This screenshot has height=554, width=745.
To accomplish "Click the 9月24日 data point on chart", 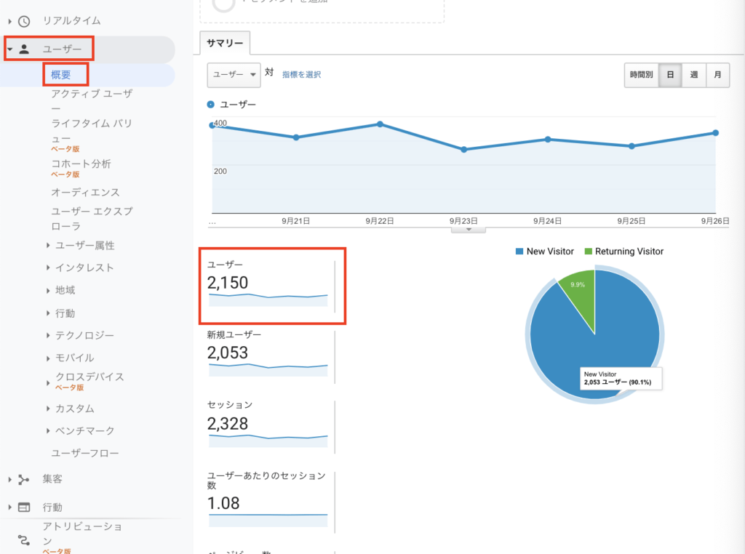I will coord(548,140).
